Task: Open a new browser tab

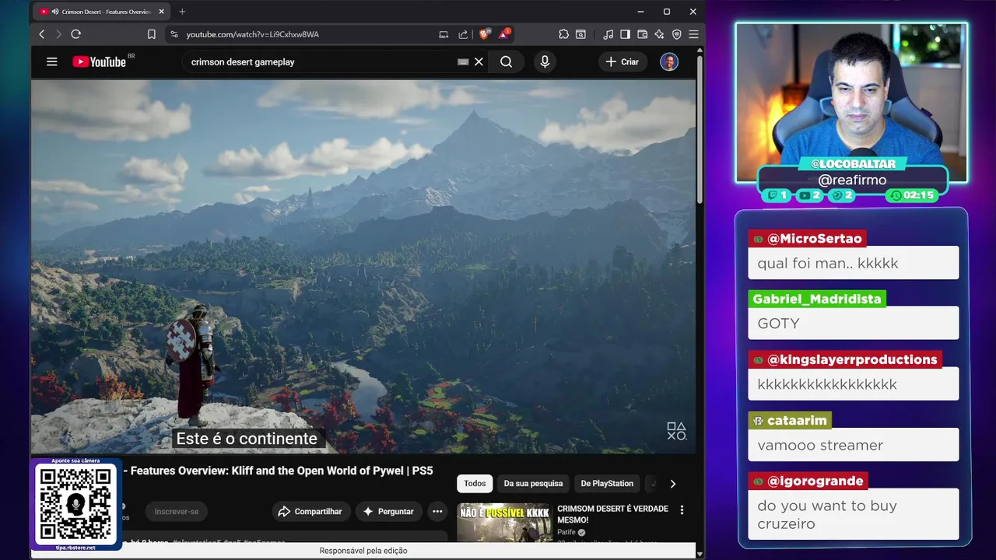Action: click(x=182, y=12)
